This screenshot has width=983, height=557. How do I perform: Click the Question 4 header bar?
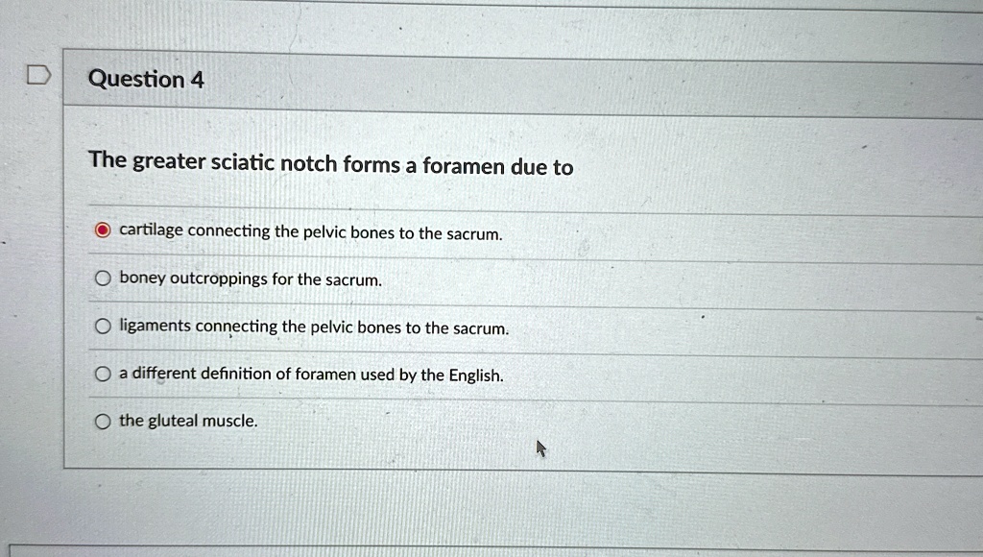(384, 80)
